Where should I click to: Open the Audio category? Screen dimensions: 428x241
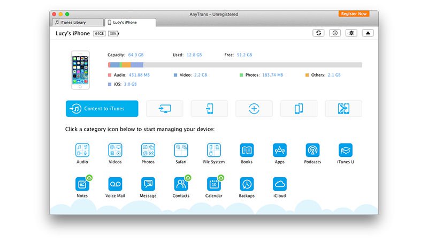[82, 150]
